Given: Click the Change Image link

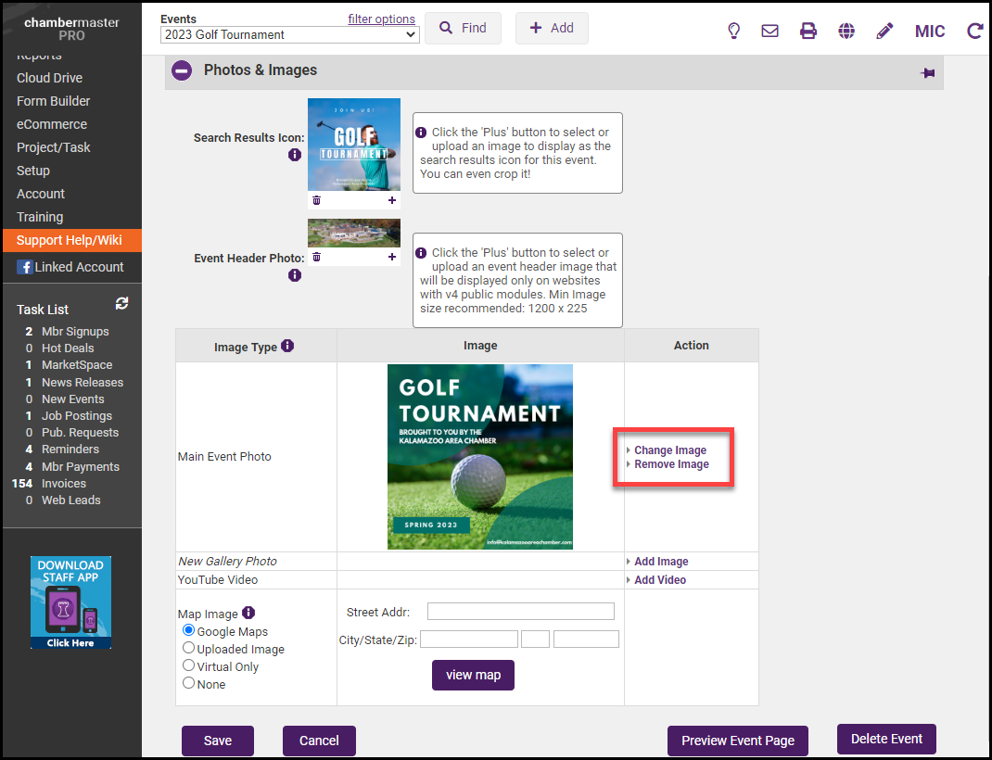Looking at the screenshot, I should tap(669, 450).
